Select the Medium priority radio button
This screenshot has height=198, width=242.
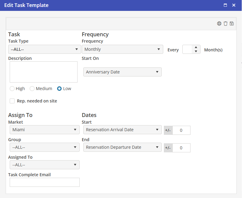[x=32, y=89]
